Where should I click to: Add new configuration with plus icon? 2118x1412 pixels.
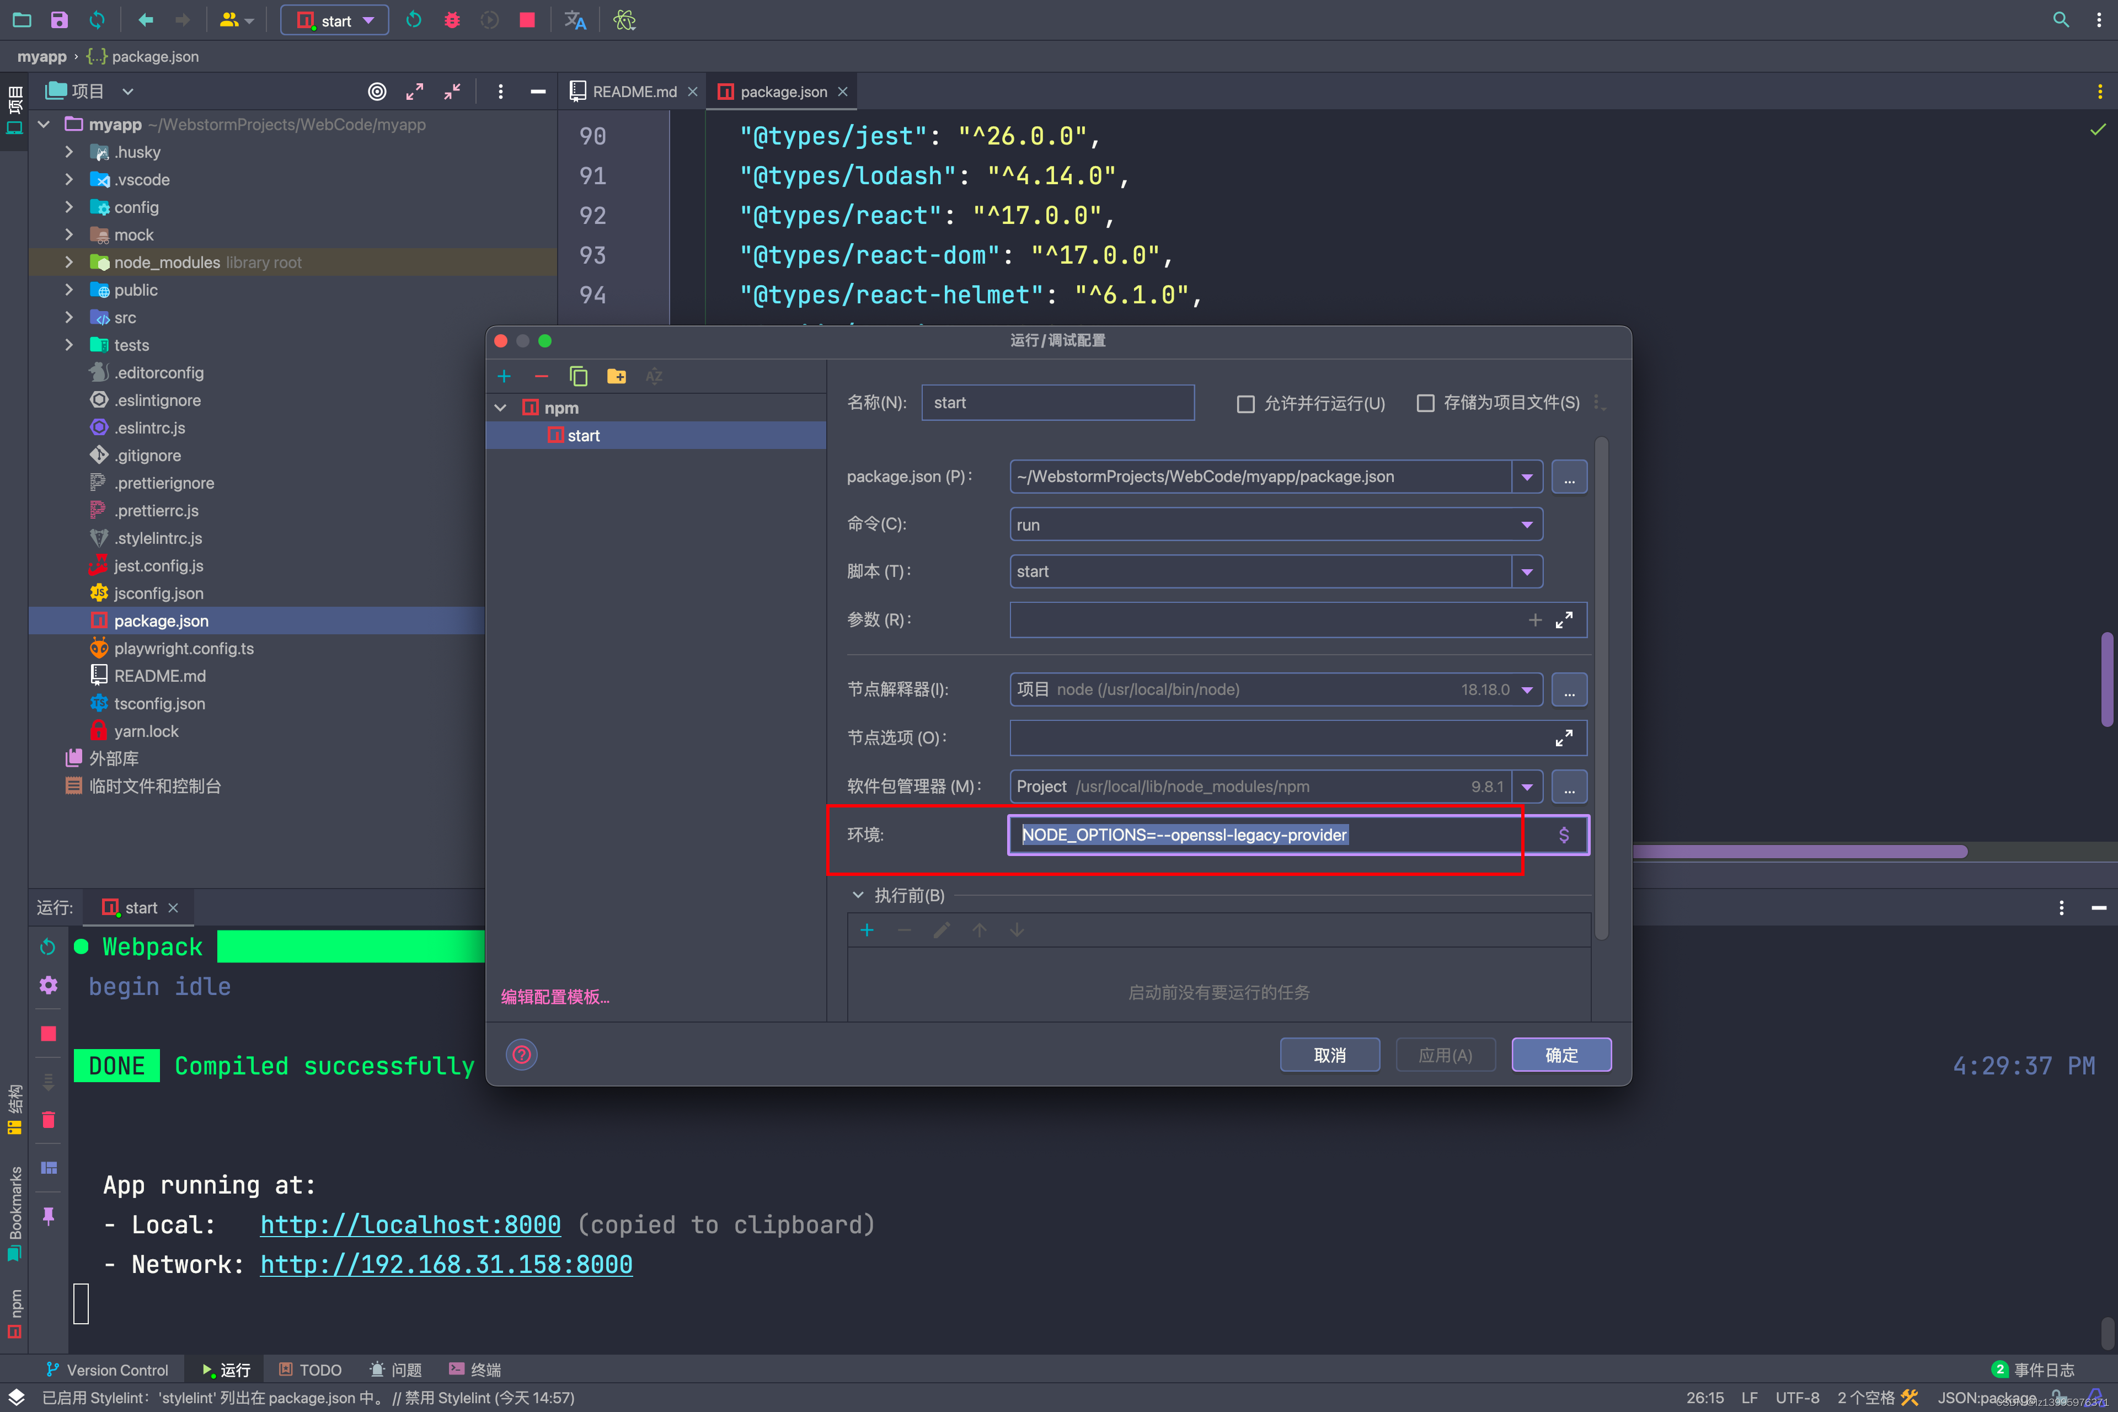pos(504,376)
